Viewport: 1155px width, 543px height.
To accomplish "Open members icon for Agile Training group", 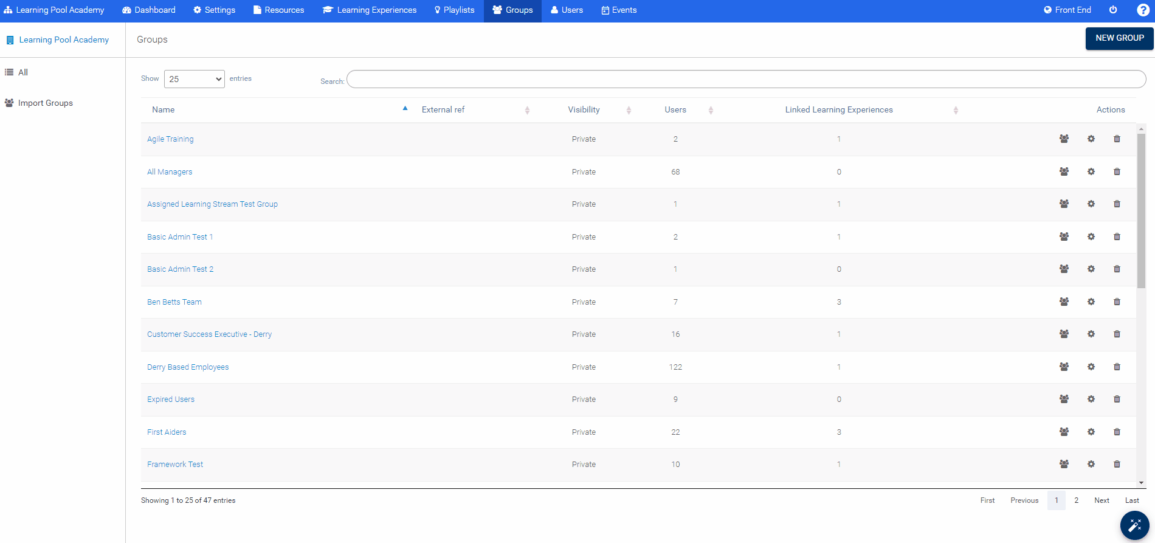I will coord(1064,139).
